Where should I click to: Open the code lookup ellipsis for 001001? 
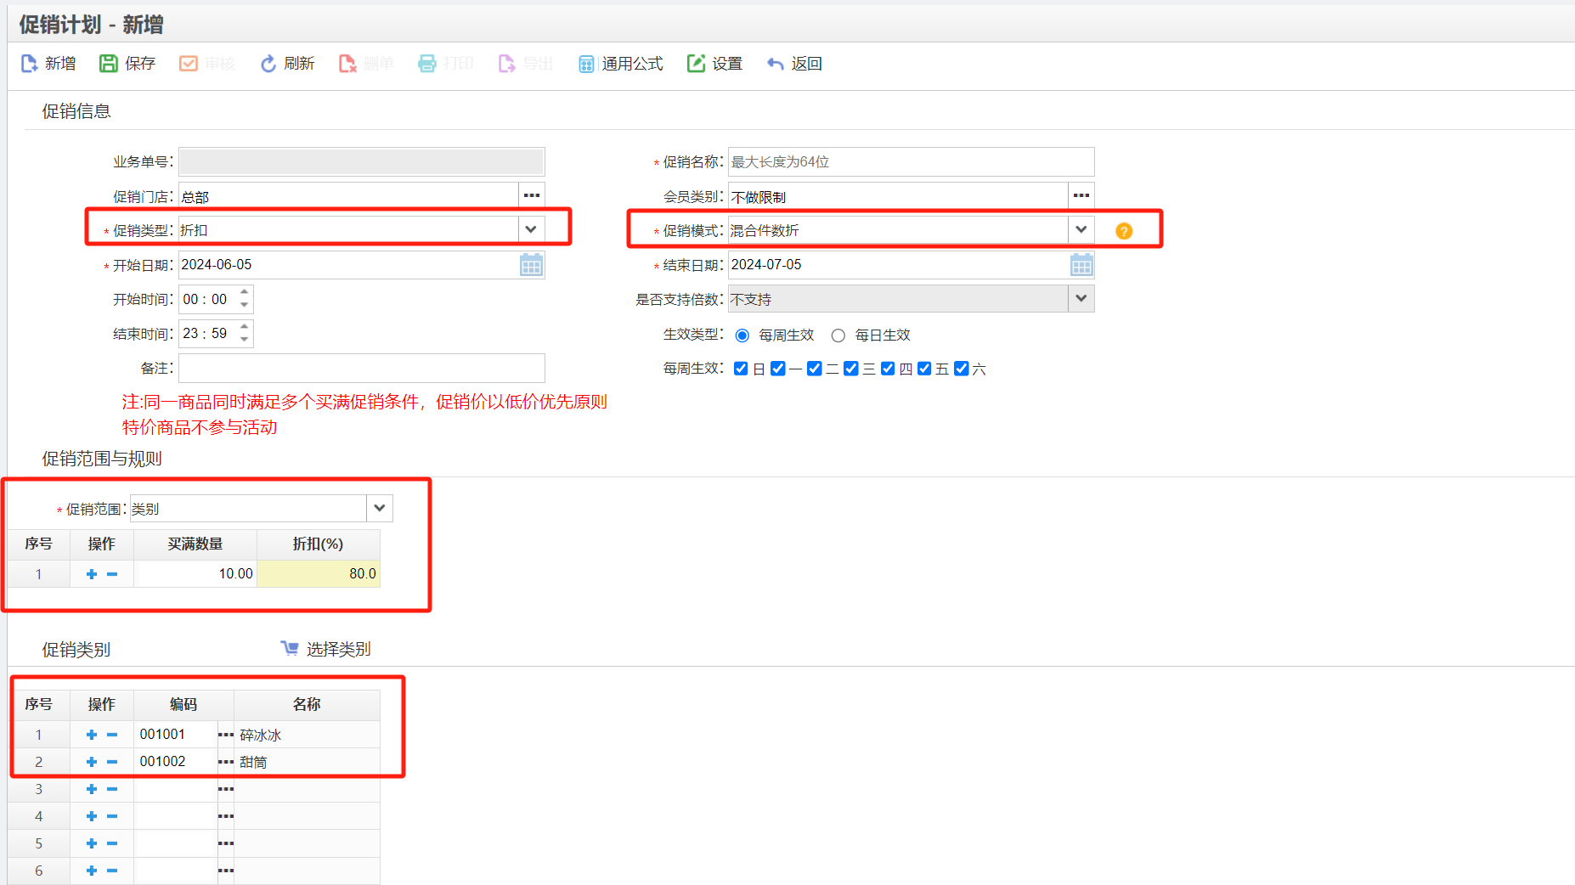tap(226, 735)
